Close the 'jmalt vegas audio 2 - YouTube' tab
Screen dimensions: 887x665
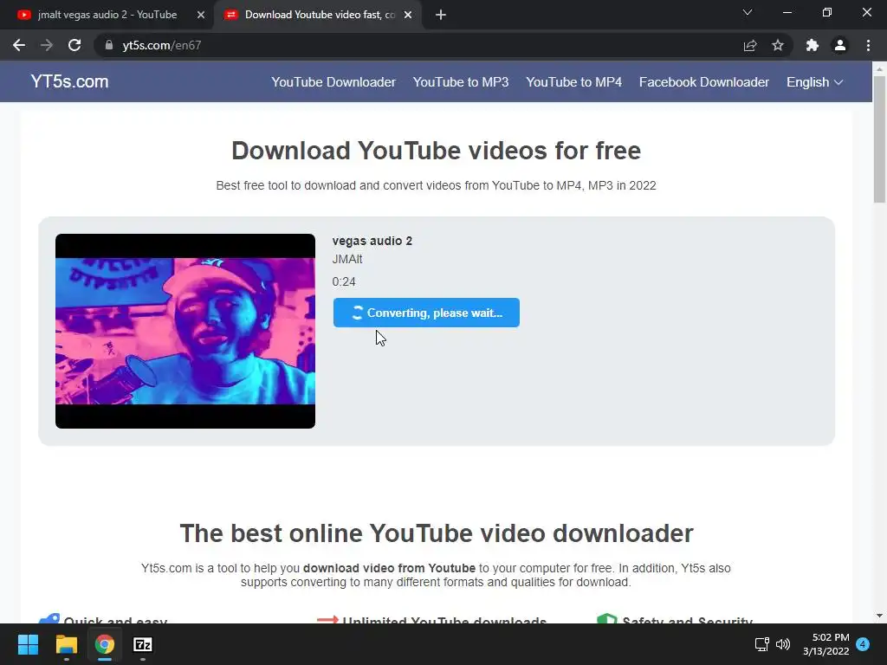201,15
